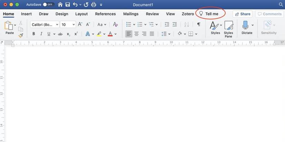Expand the bullet list options arrow
Screen dimensions: 285x142
pos(134,25)
